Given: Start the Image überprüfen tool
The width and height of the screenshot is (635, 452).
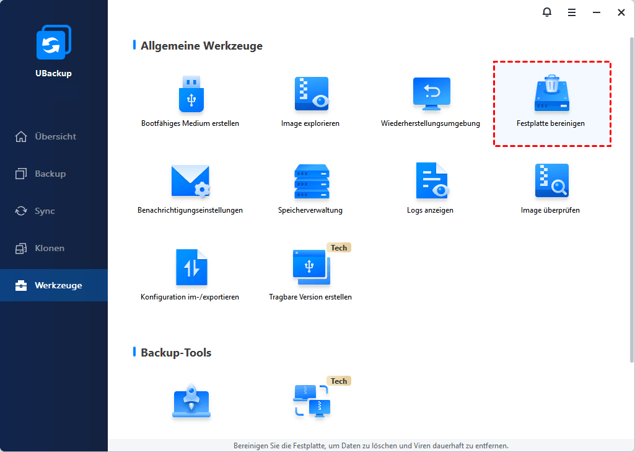Looking at the screenshot, I should (x=551, y=182).
